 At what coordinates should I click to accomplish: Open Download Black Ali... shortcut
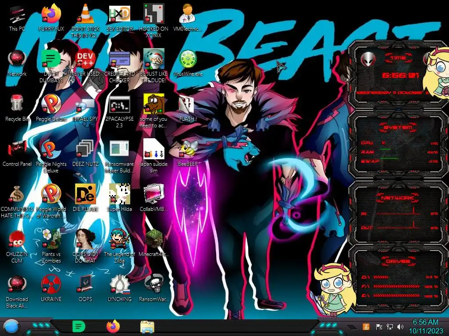(x=17, y=292)
